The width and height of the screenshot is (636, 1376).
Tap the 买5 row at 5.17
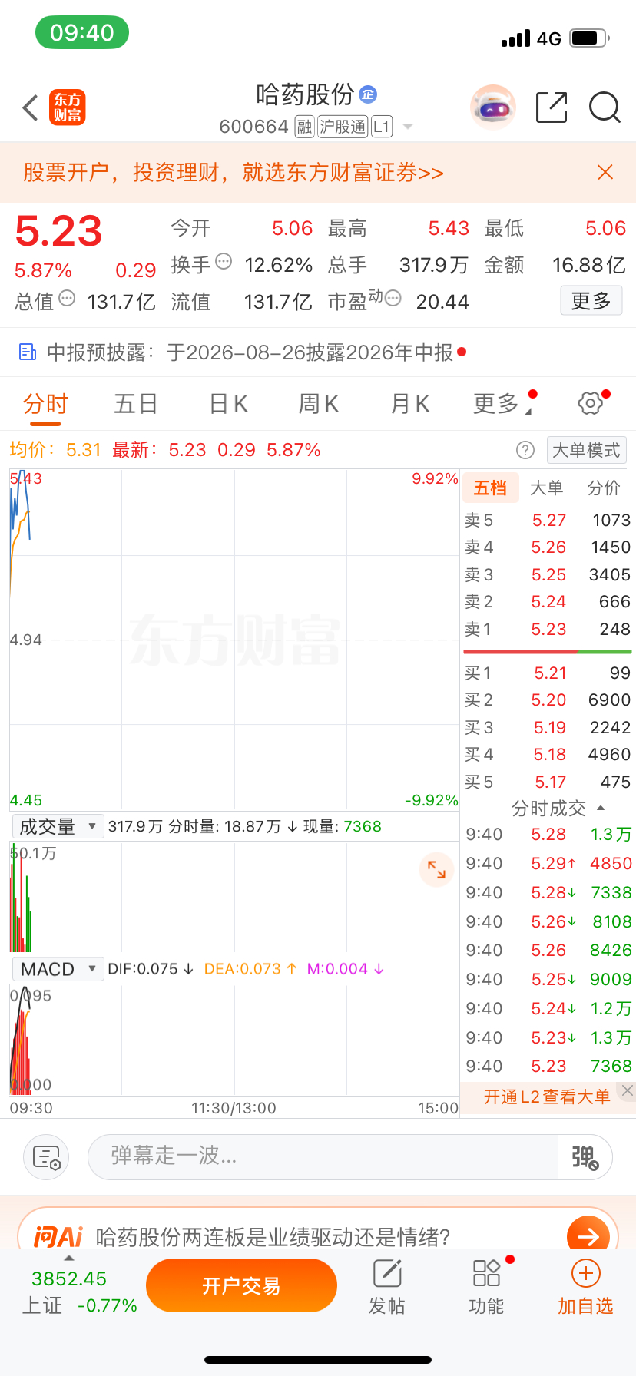coord(547,782)
